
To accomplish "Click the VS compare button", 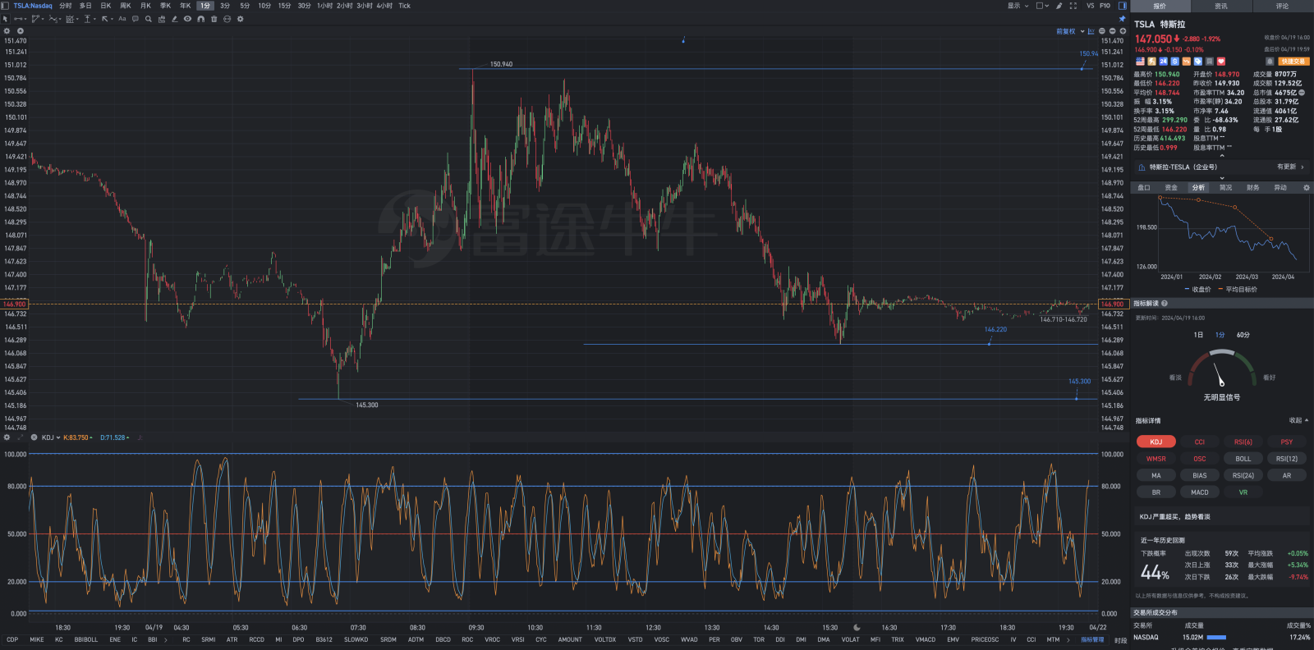I will pyautogui.click(x=1091, y=6).
